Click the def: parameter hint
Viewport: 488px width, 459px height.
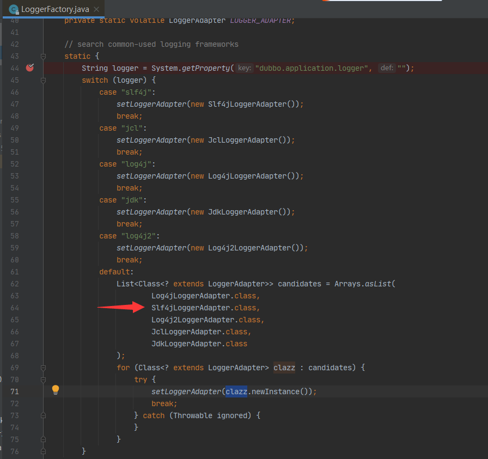(x=387, y=68)
